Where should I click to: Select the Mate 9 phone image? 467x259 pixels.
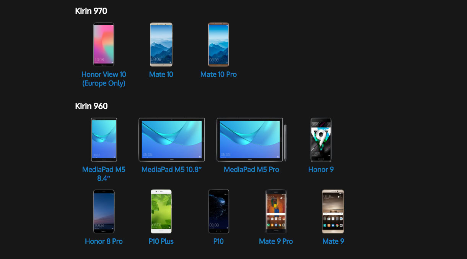point(333,211)
